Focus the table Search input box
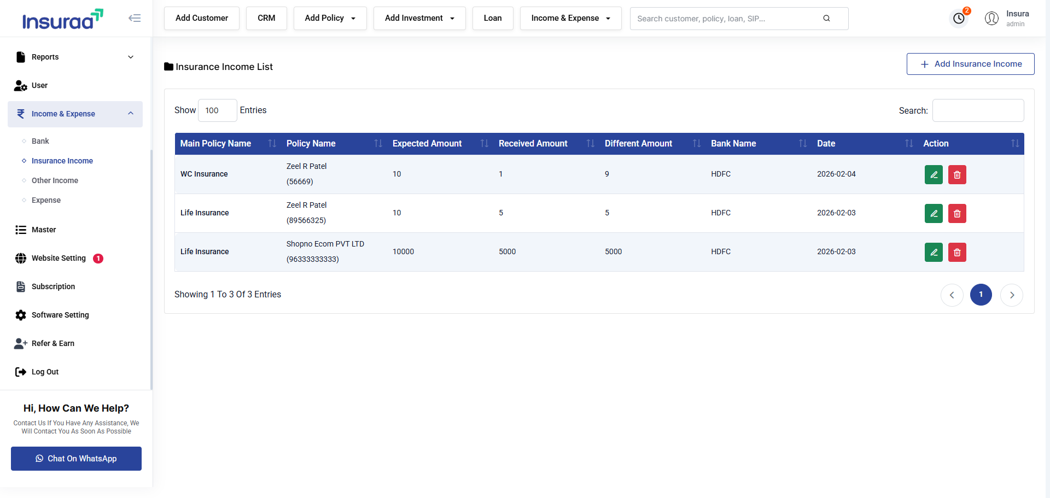 click(x=978, y=110)
